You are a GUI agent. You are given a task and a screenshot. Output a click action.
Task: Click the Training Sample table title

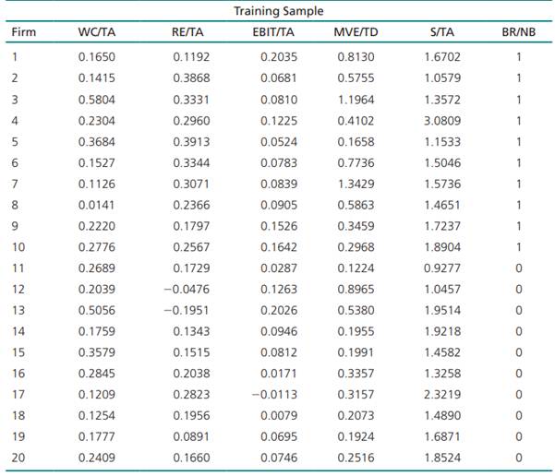tap(278, 11)
